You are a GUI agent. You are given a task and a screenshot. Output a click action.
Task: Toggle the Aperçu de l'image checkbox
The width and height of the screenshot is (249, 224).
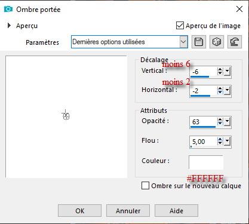pyautogui.click(x=180, y=26)
